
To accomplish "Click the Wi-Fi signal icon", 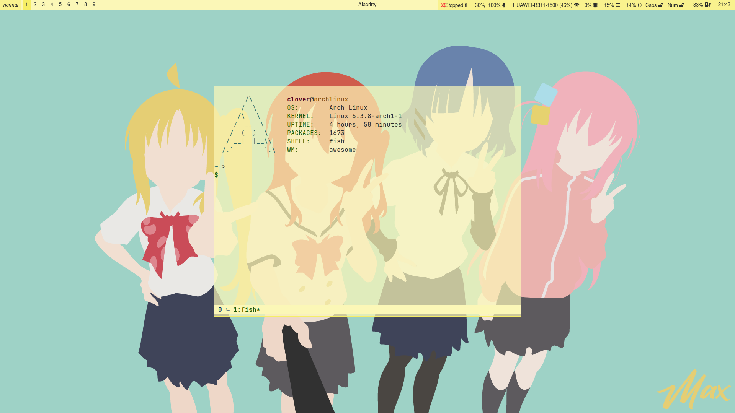I will tap(577, 5).
